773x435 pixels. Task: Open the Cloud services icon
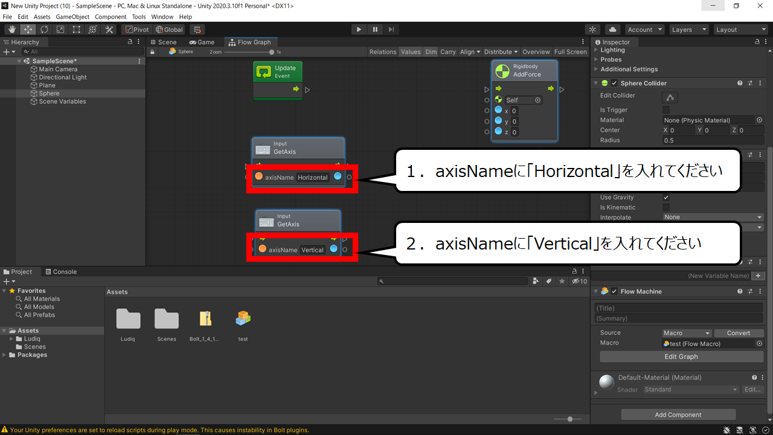pyautogui.click(x=613, y=30)
